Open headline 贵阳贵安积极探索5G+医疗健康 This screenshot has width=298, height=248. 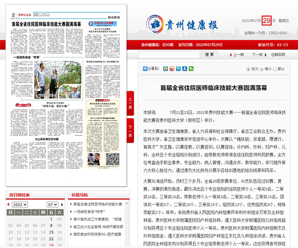click(97, 234)
